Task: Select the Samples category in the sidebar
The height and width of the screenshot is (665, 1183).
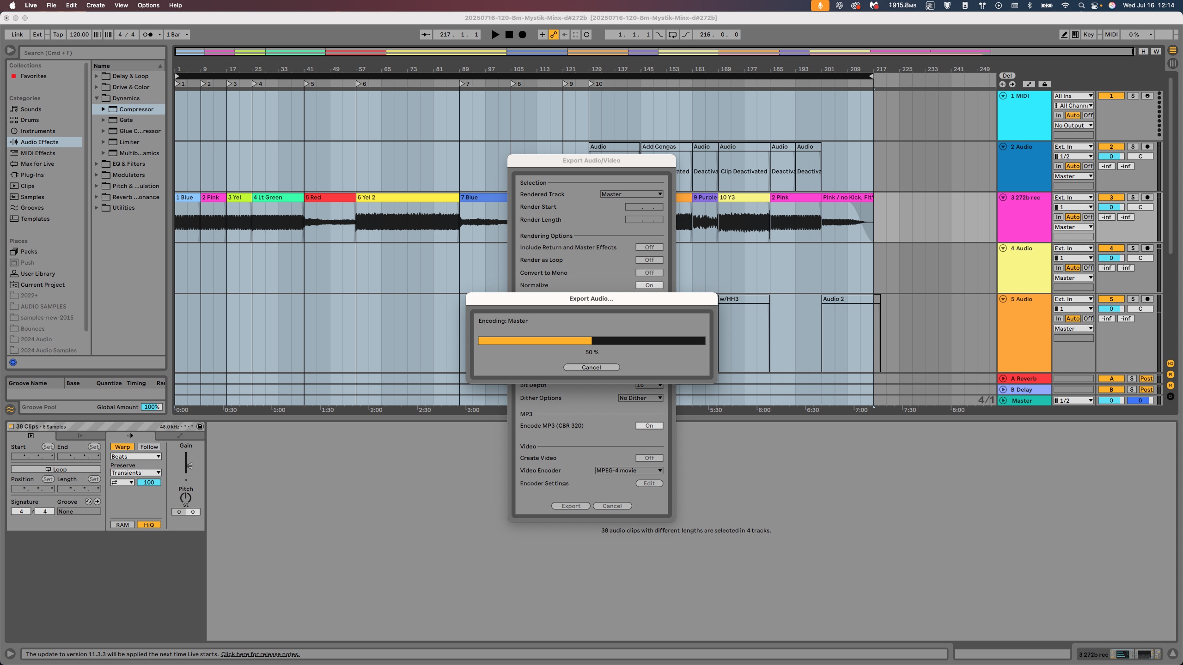Action: [31, 197]
